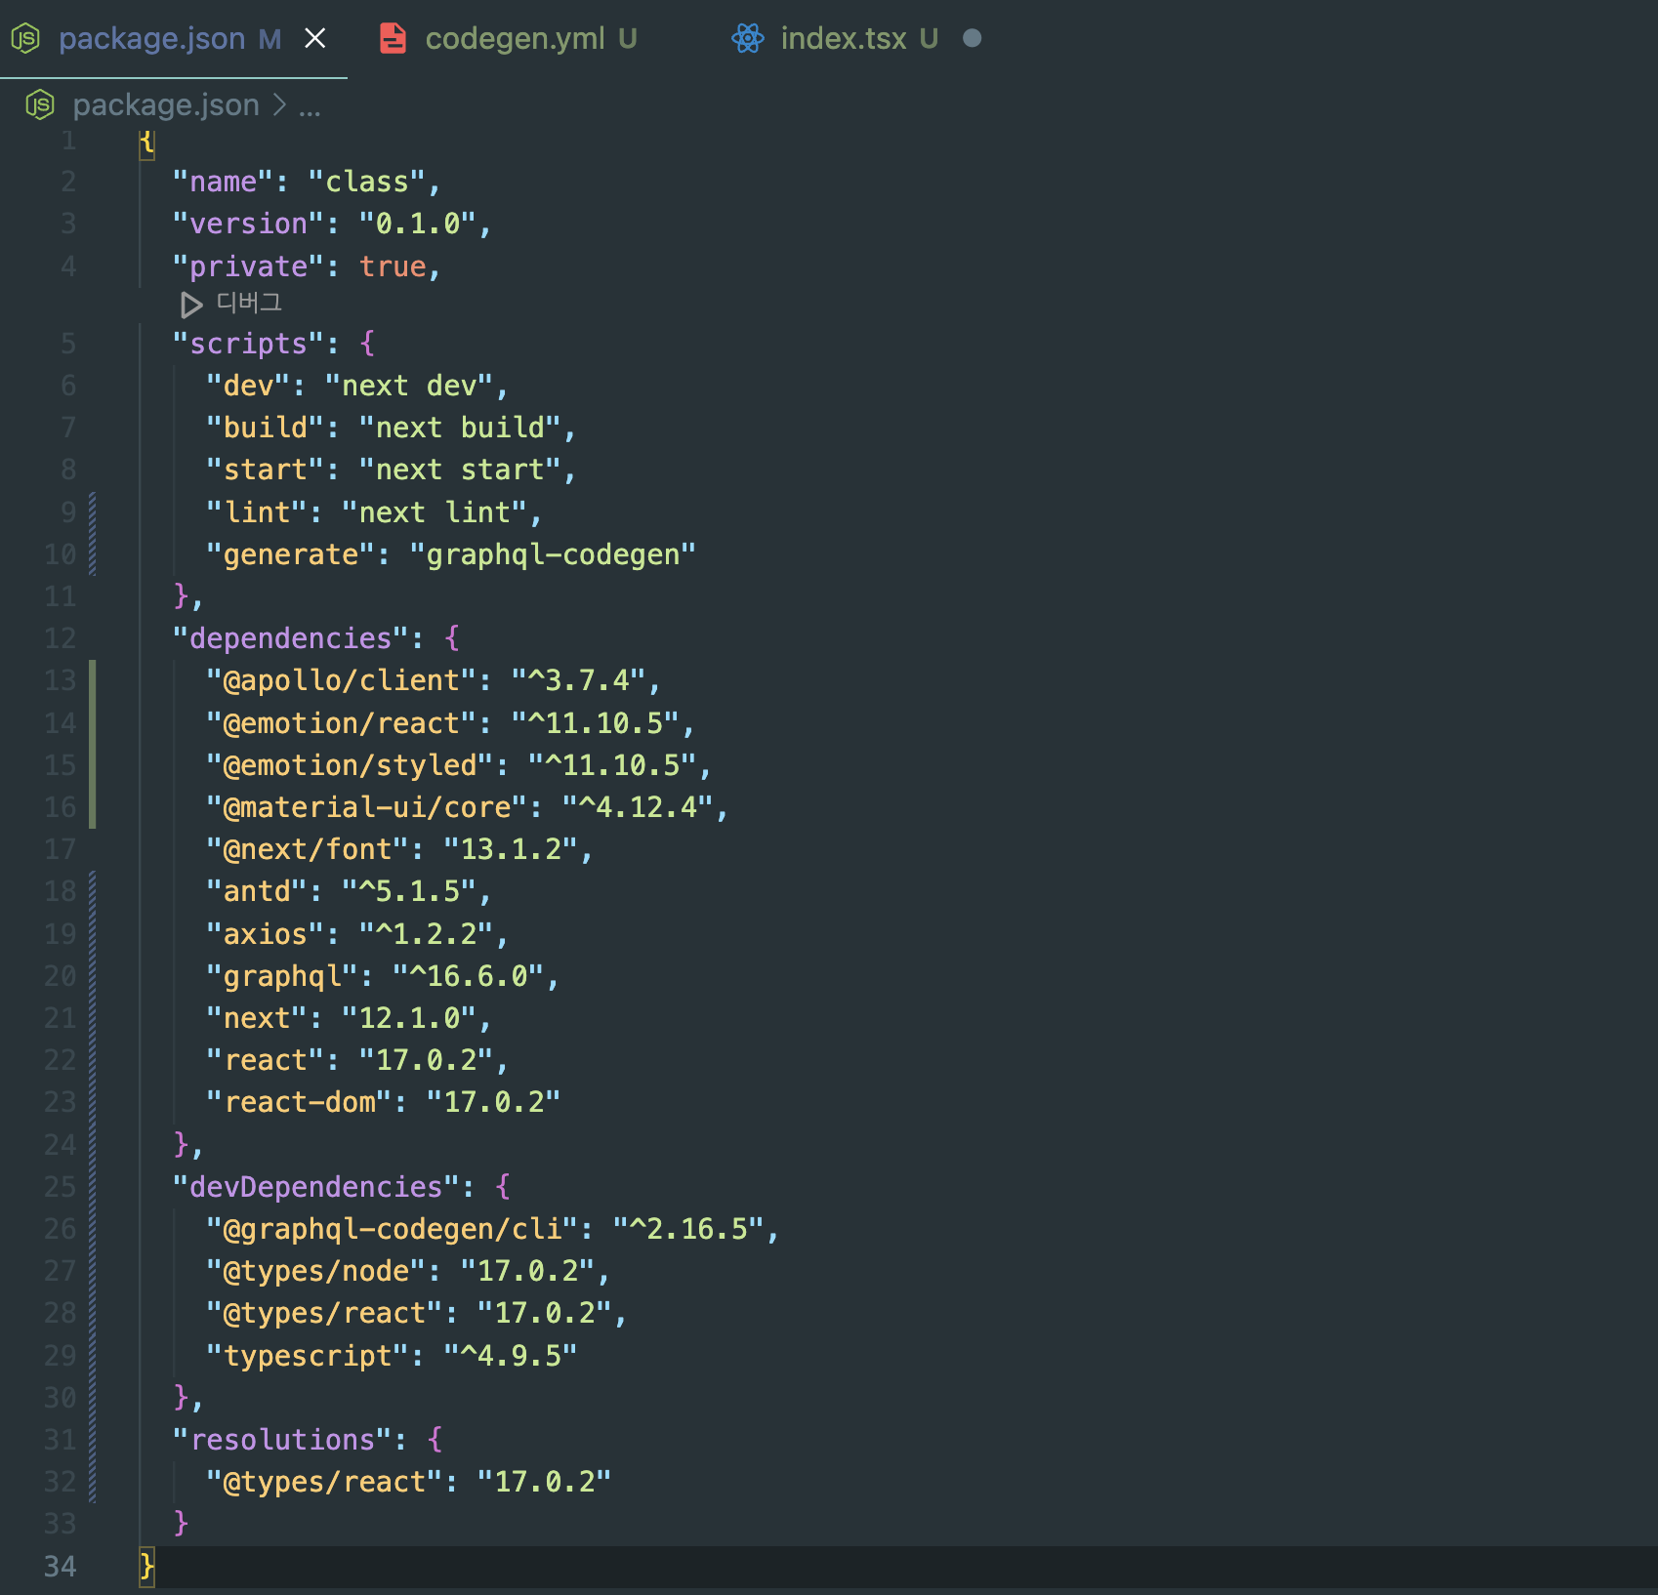This screenshot has height=1595, width=1658.
Task: Click the red YAML file icon
Action: point(393,38)
